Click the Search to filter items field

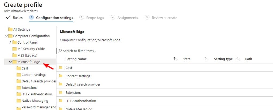click(x=165, y=51)
